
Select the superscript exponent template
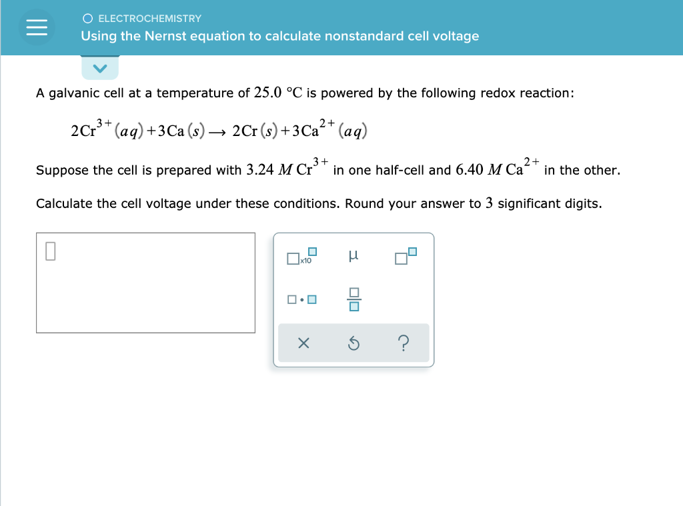405,257
